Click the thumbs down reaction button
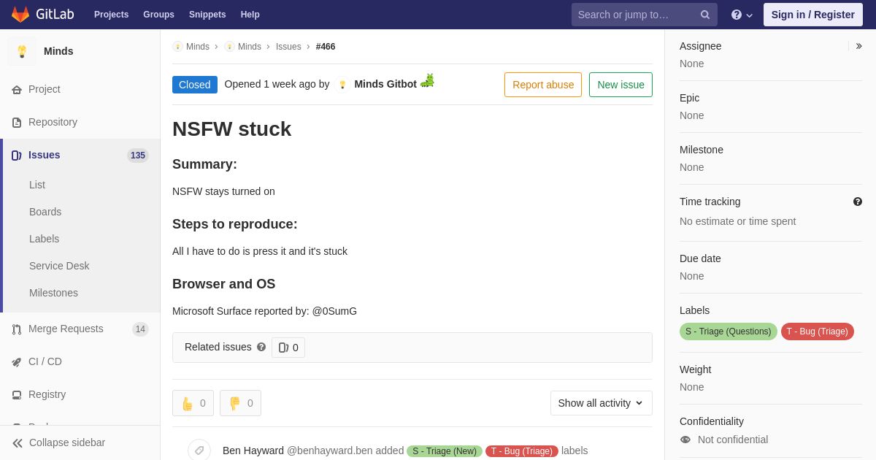Viewport: 876px width, 460px height. tap(240, 403)
